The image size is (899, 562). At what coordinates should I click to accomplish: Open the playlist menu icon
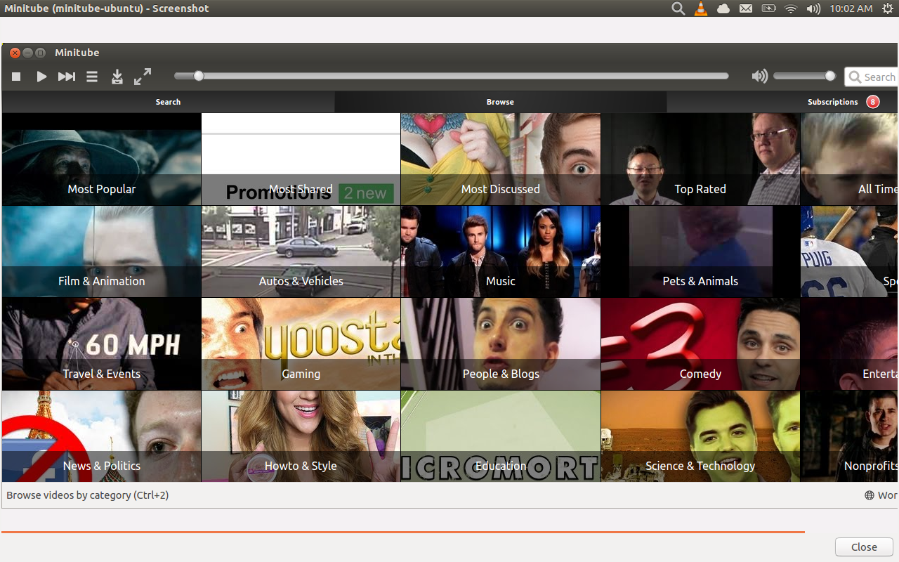click(x=92, y=77)
